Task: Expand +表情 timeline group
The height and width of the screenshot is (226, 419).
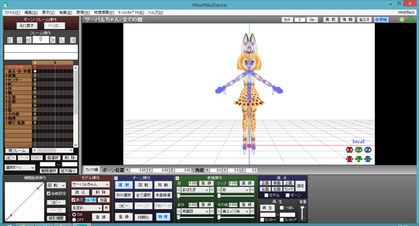Action: [x=6, y=76]
